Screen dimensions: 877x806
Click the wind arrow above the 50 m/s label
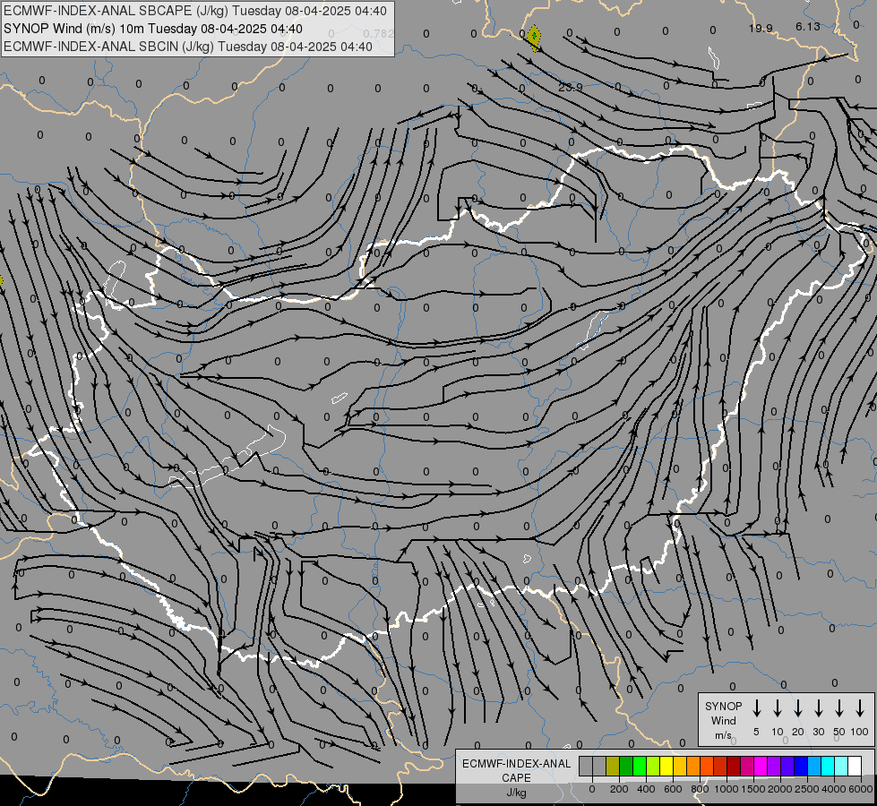coord(839,708)
